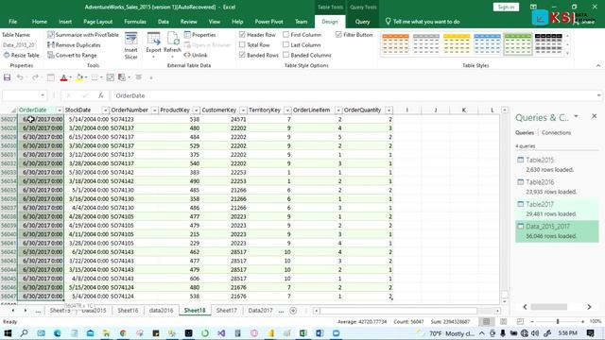Click Unlink external data
This screenshot has height=340, width=605.
pos(196,55)
